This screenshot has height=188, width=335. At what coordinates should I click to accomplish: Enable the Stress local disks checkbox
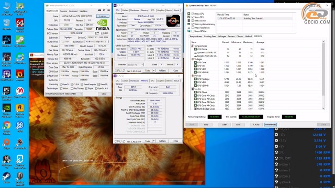coord(193,28)
